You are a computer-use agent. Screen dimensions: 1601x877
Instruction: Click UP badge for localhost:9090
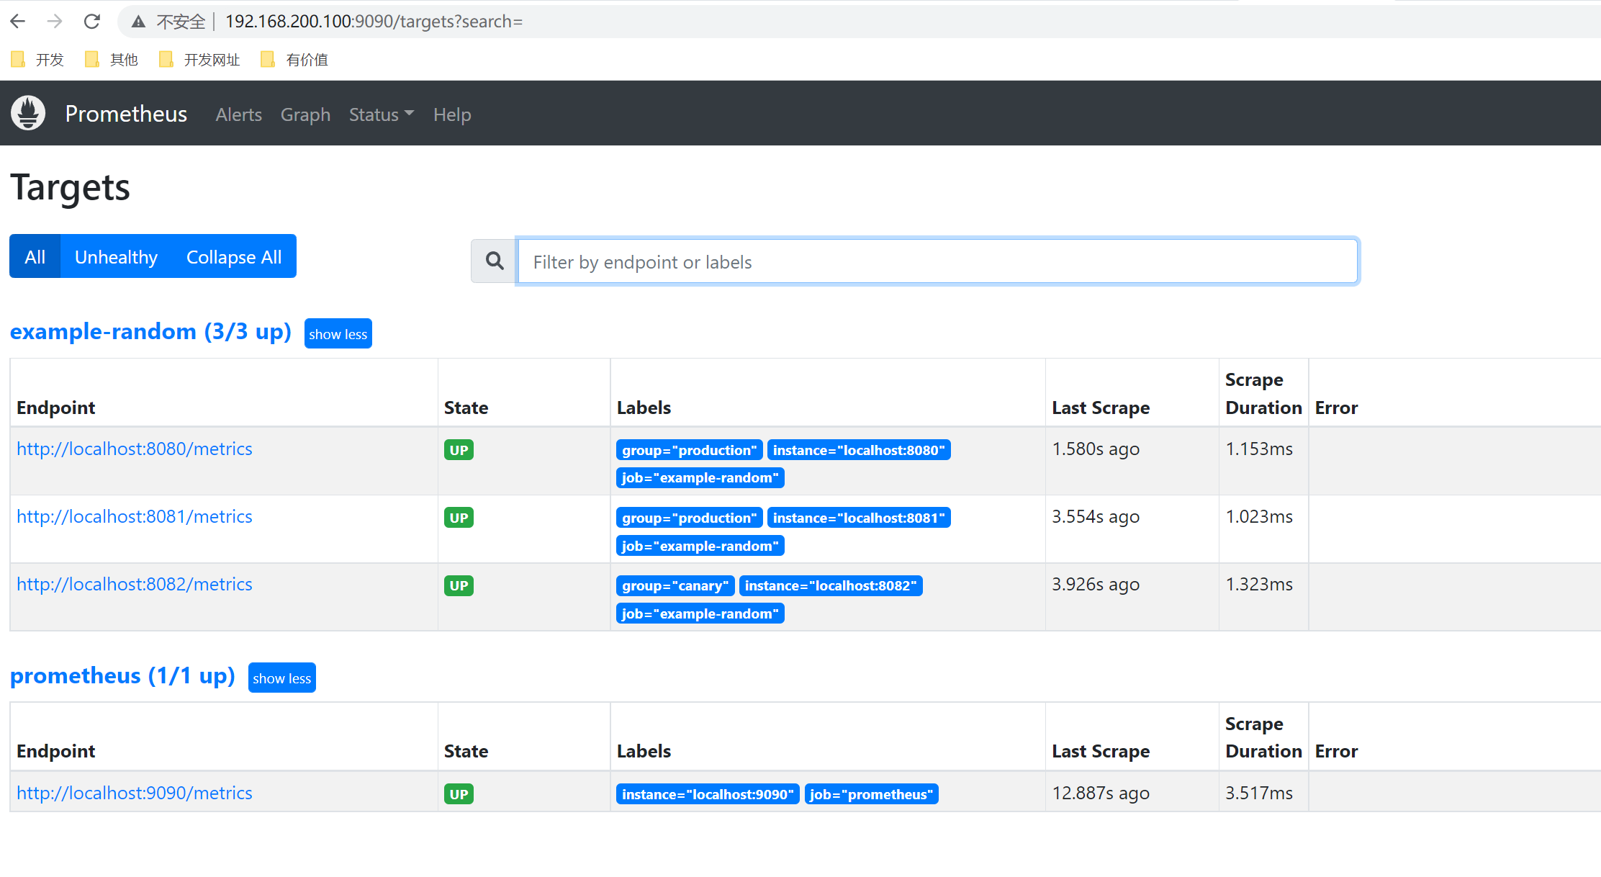click(x=459, y=794)
